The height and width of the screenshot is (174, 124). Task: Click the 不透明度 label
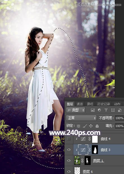click(106, 118)
